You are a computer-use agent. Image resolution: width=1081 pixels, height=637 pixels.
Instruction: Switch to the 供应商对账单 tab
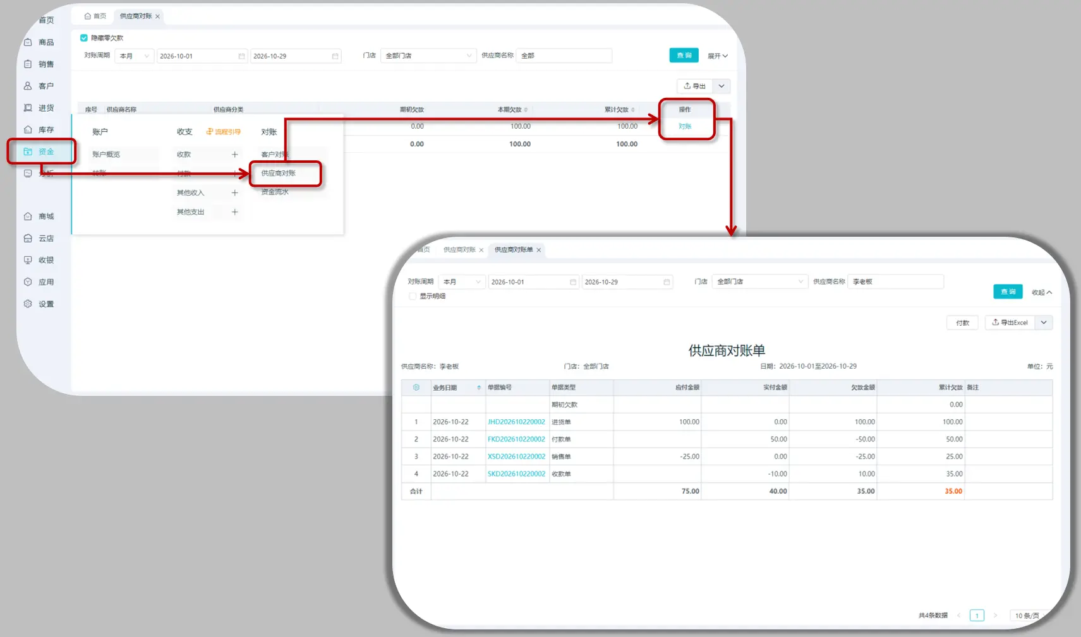(514, 250)
